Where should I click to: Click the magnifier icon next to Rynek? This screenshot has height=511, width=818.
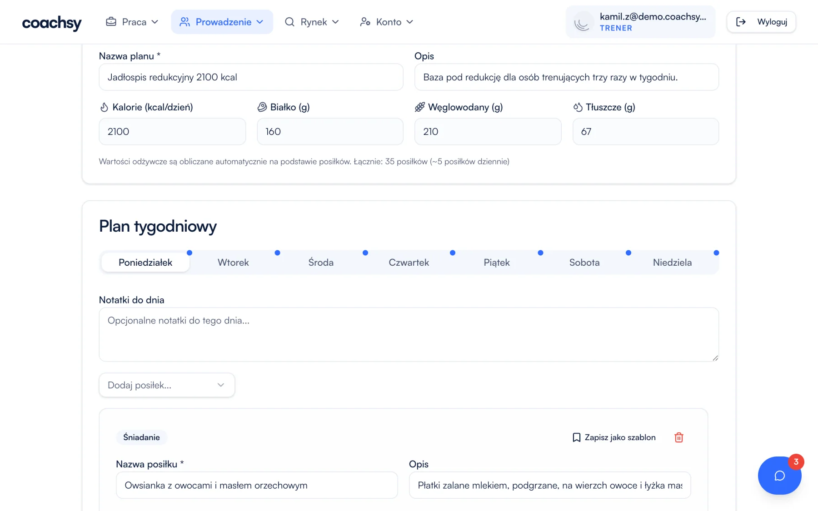(x=289, y=22)
